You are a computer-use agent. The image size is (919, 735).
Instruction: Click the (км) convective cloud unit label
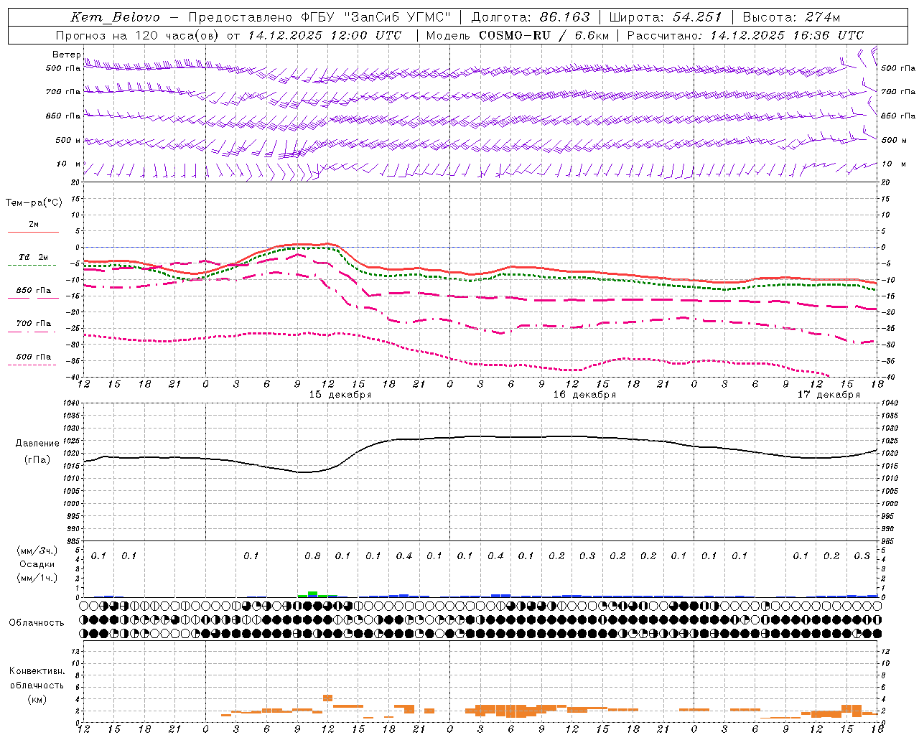coord(37,699)
